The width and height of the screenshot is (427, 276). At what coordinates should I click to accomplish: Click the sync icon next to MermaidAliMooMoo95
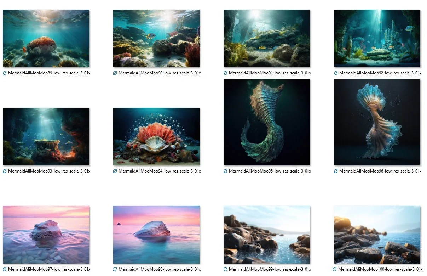(x=225, y=171)
